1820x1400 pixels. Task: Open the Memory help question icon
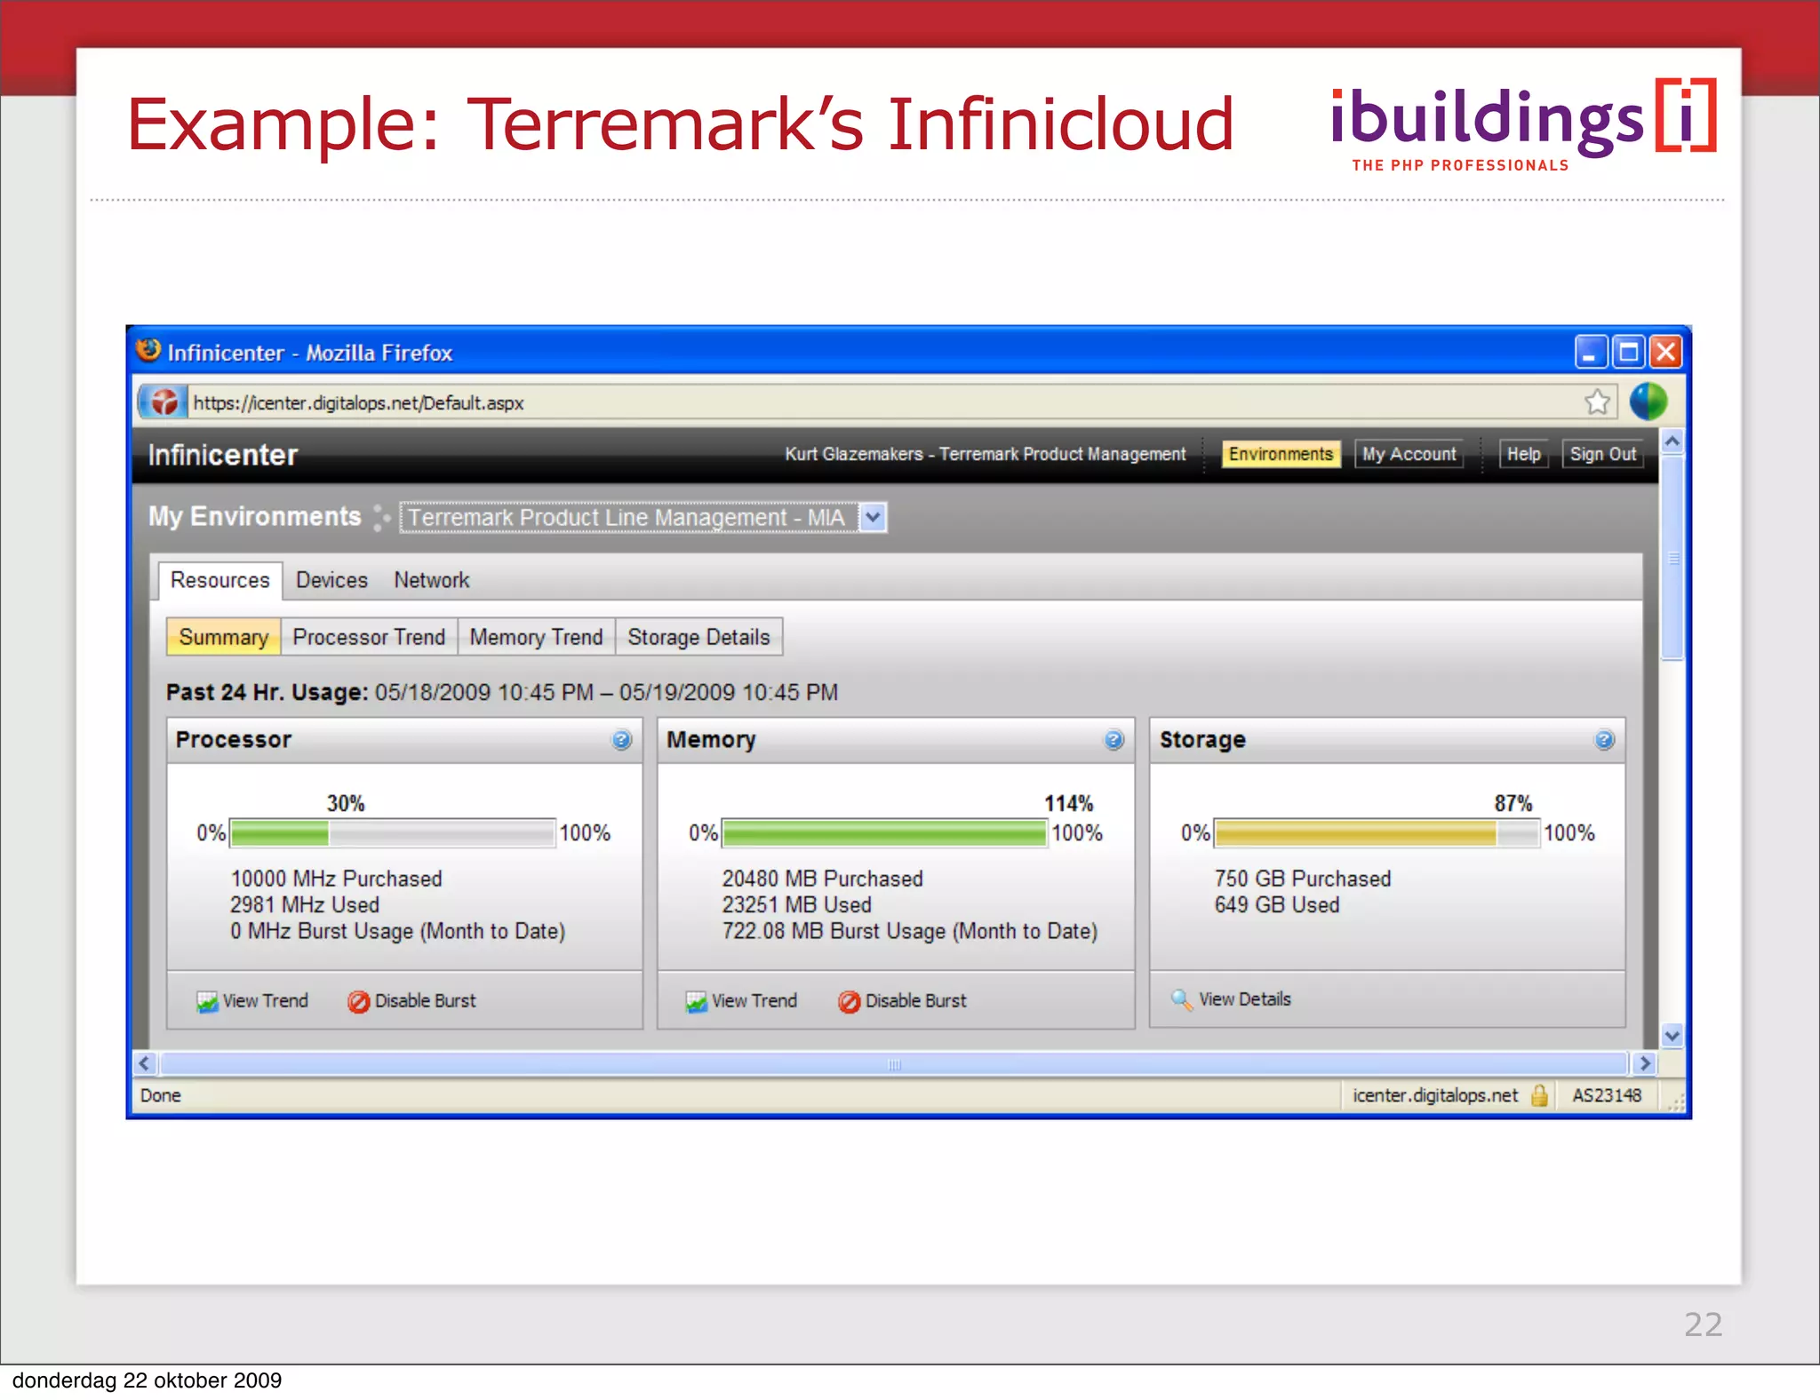pyautogui.click(x=1114, y=740)
